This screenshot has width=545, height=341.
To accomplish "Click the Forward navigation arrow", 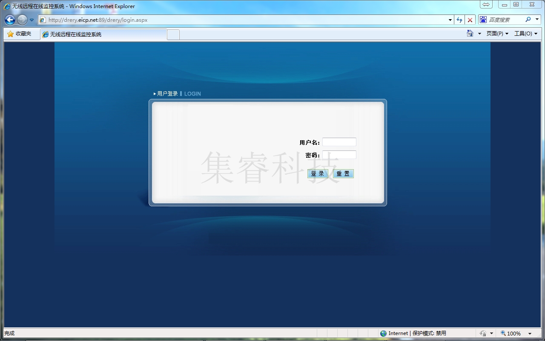I will click(x=22, y=20).
